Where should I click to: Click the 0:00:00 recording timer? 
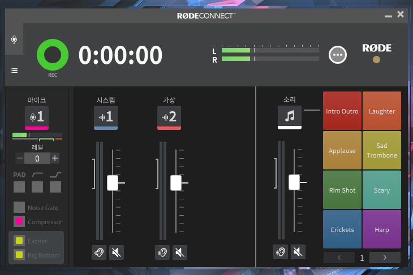pyautogui.click(x=121, y=55)
